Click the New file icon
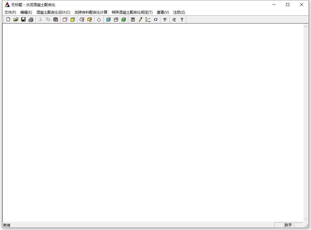The height and width of the screenshot is (230, 311). 8,19
